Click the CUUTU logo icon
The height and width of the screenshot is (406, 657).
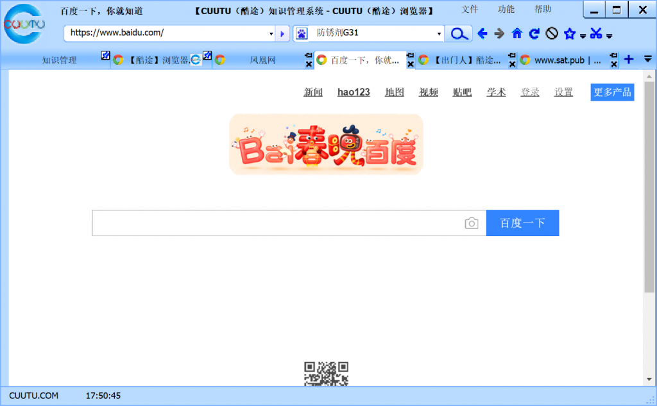pyautogui.click(x=24, y=24)
